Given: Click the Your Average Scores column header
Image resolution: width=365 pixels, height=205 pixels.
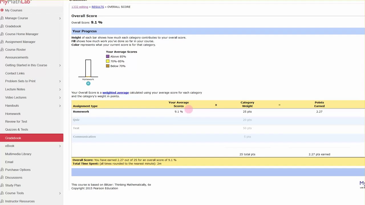Looking at the screenshot, I should 179,104.
